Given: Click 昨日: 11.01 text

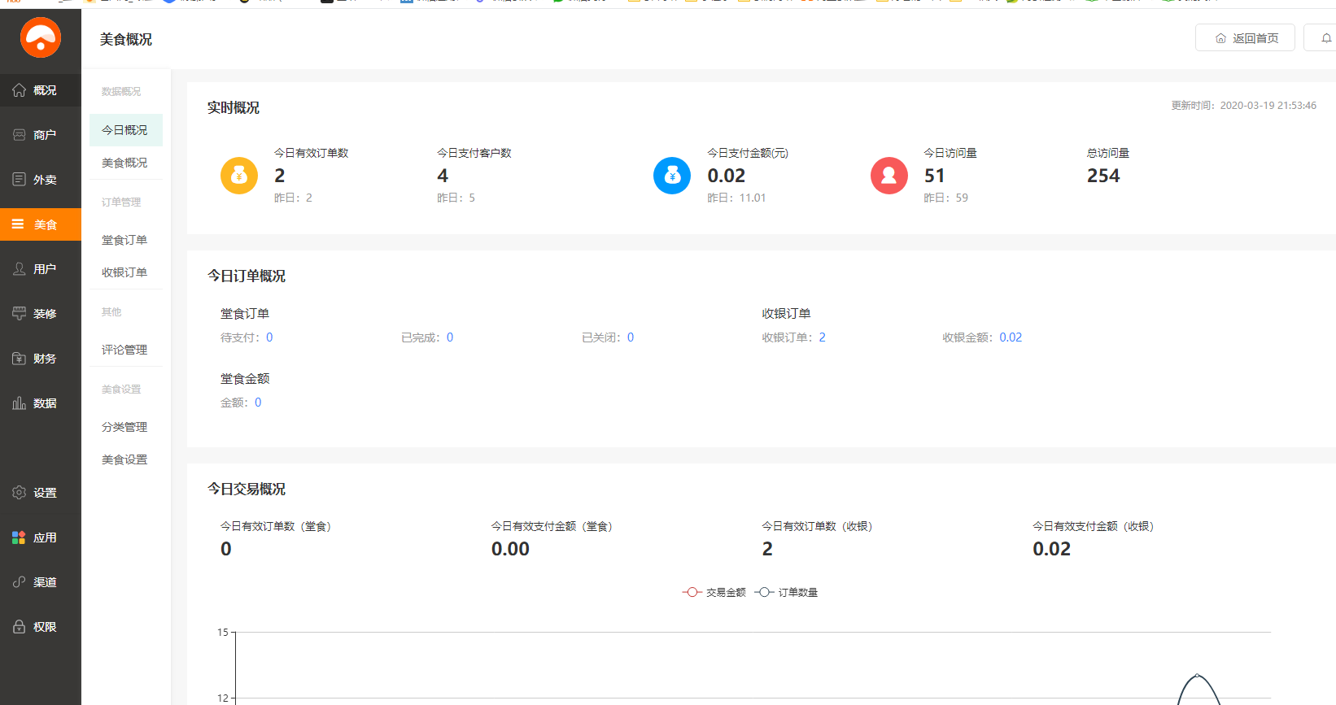Looking at the screenshot, I should pos(736,198).
